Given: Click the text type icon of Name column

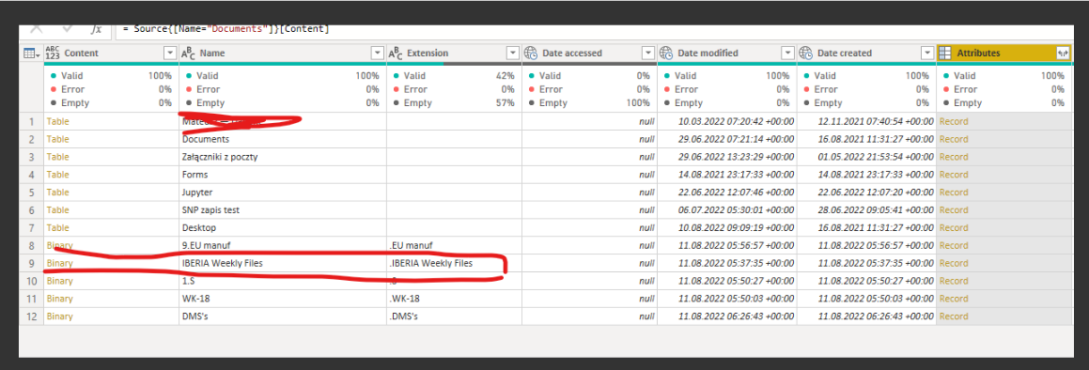Looking at the screenshot, I should [188, 53].
